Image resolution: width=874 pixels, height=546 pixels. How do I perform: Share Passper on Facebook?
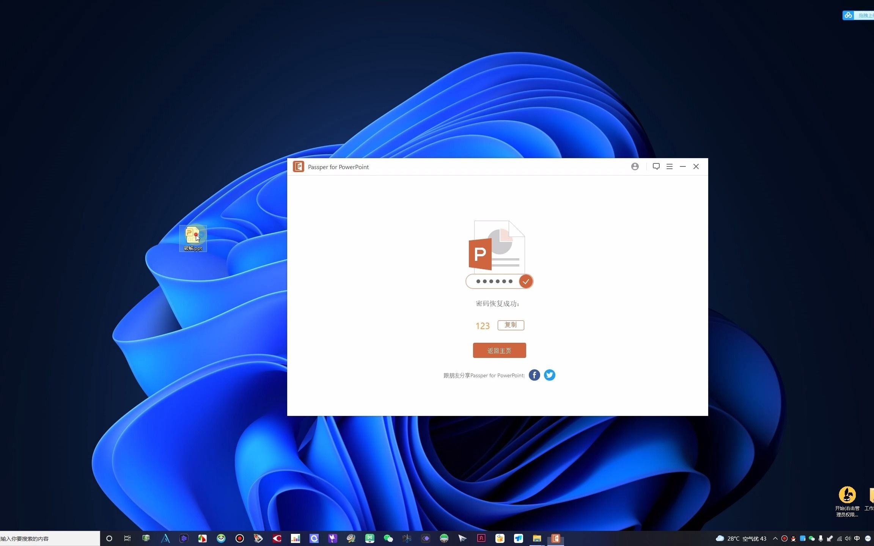pos(534,375)
